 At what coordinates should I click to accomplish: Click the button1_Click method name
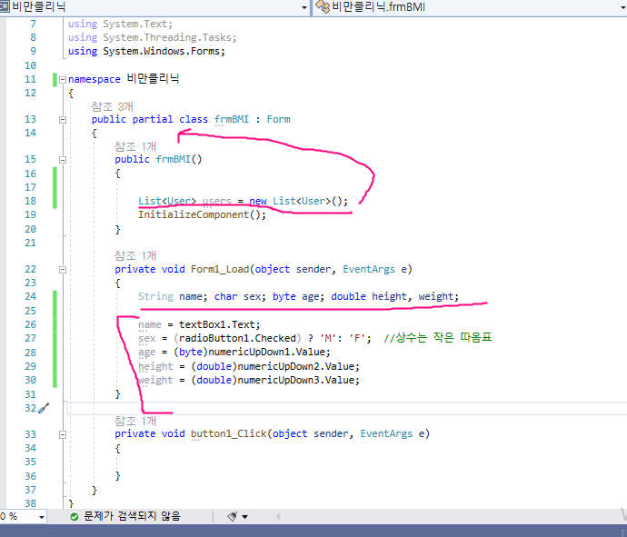229,433
